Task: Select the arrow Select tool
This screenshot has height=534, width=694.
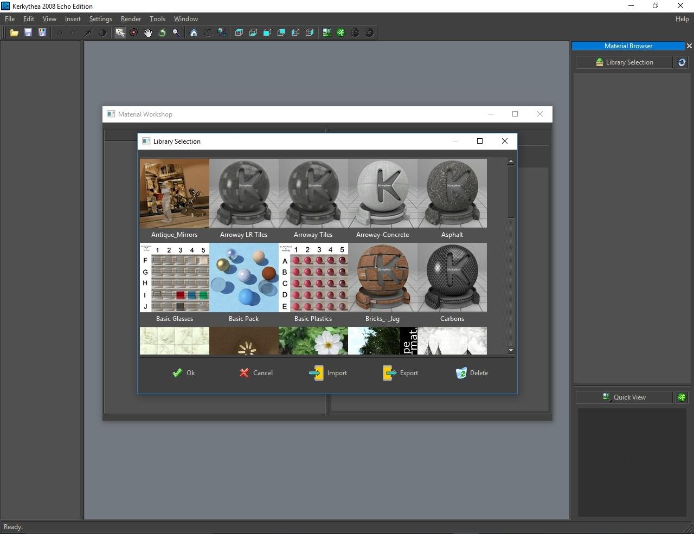Action: click(120, 33)
